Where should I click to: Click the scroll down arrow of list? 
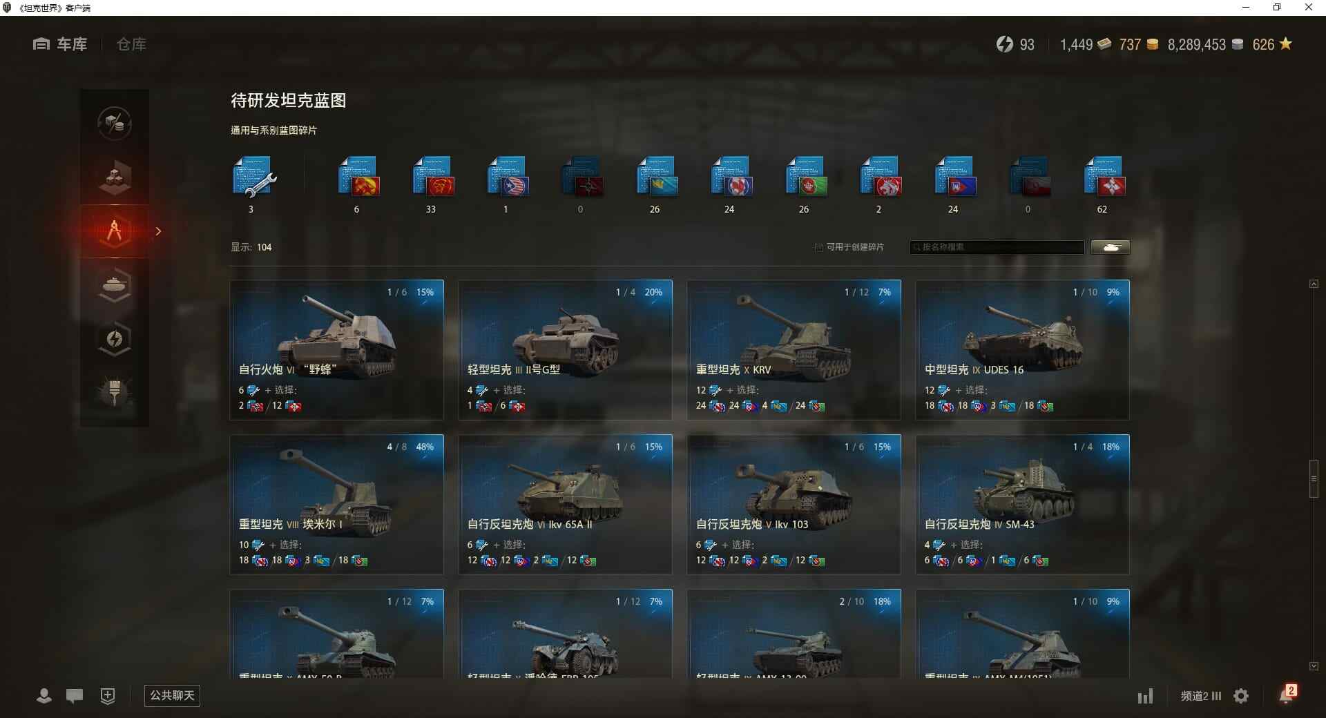(1314, 666)
